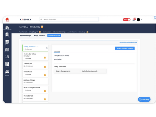Image resolution: width=156 pixels, height=117 pixels.
Task: Click the PAYROLL | MAR 2022 title
Action: tap(29, 27)
